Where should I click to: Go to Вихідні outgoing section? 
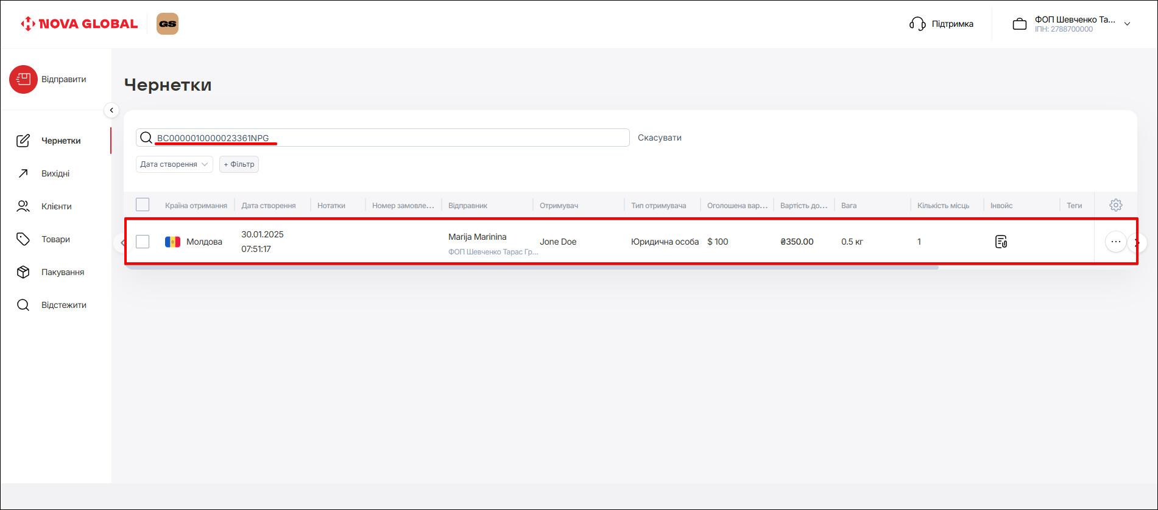55,173
